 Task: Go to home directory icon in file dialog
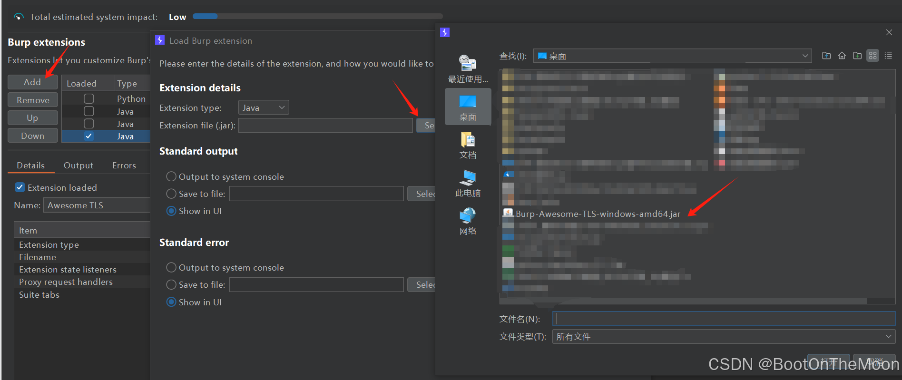[x=842, y=56]
